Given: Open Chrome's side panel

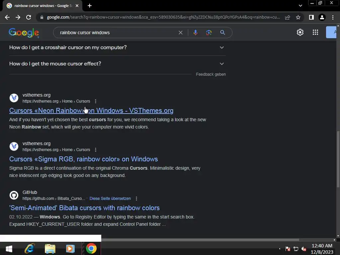Looking at the screenshot, I should pos(311,17).
